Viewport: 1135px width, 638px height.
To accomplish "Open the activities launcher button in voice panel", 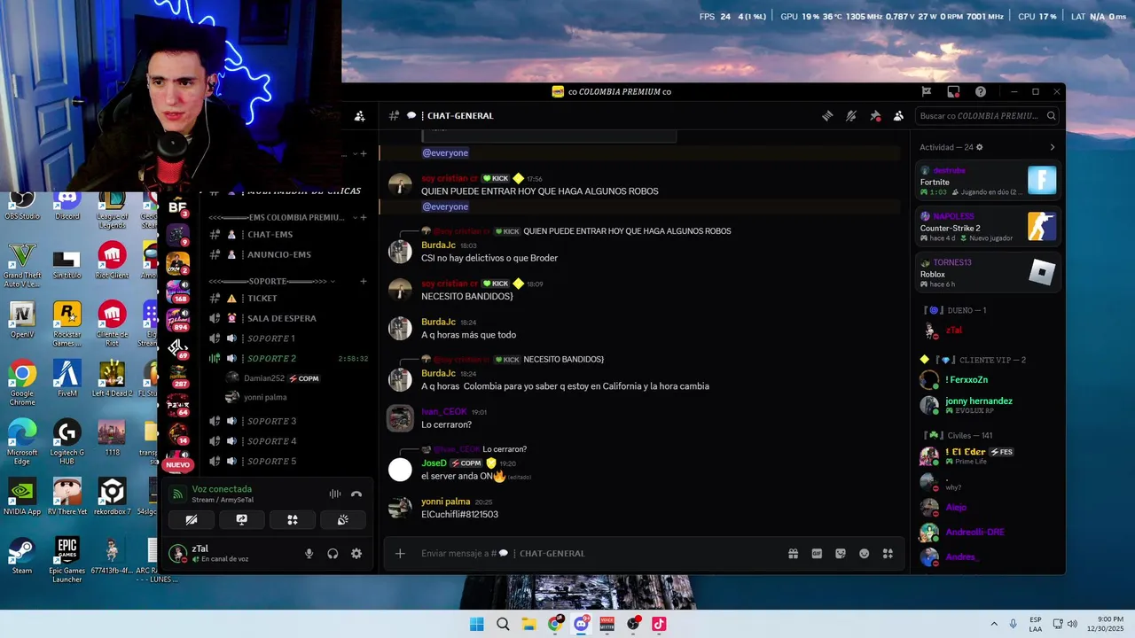I will 292,520.
